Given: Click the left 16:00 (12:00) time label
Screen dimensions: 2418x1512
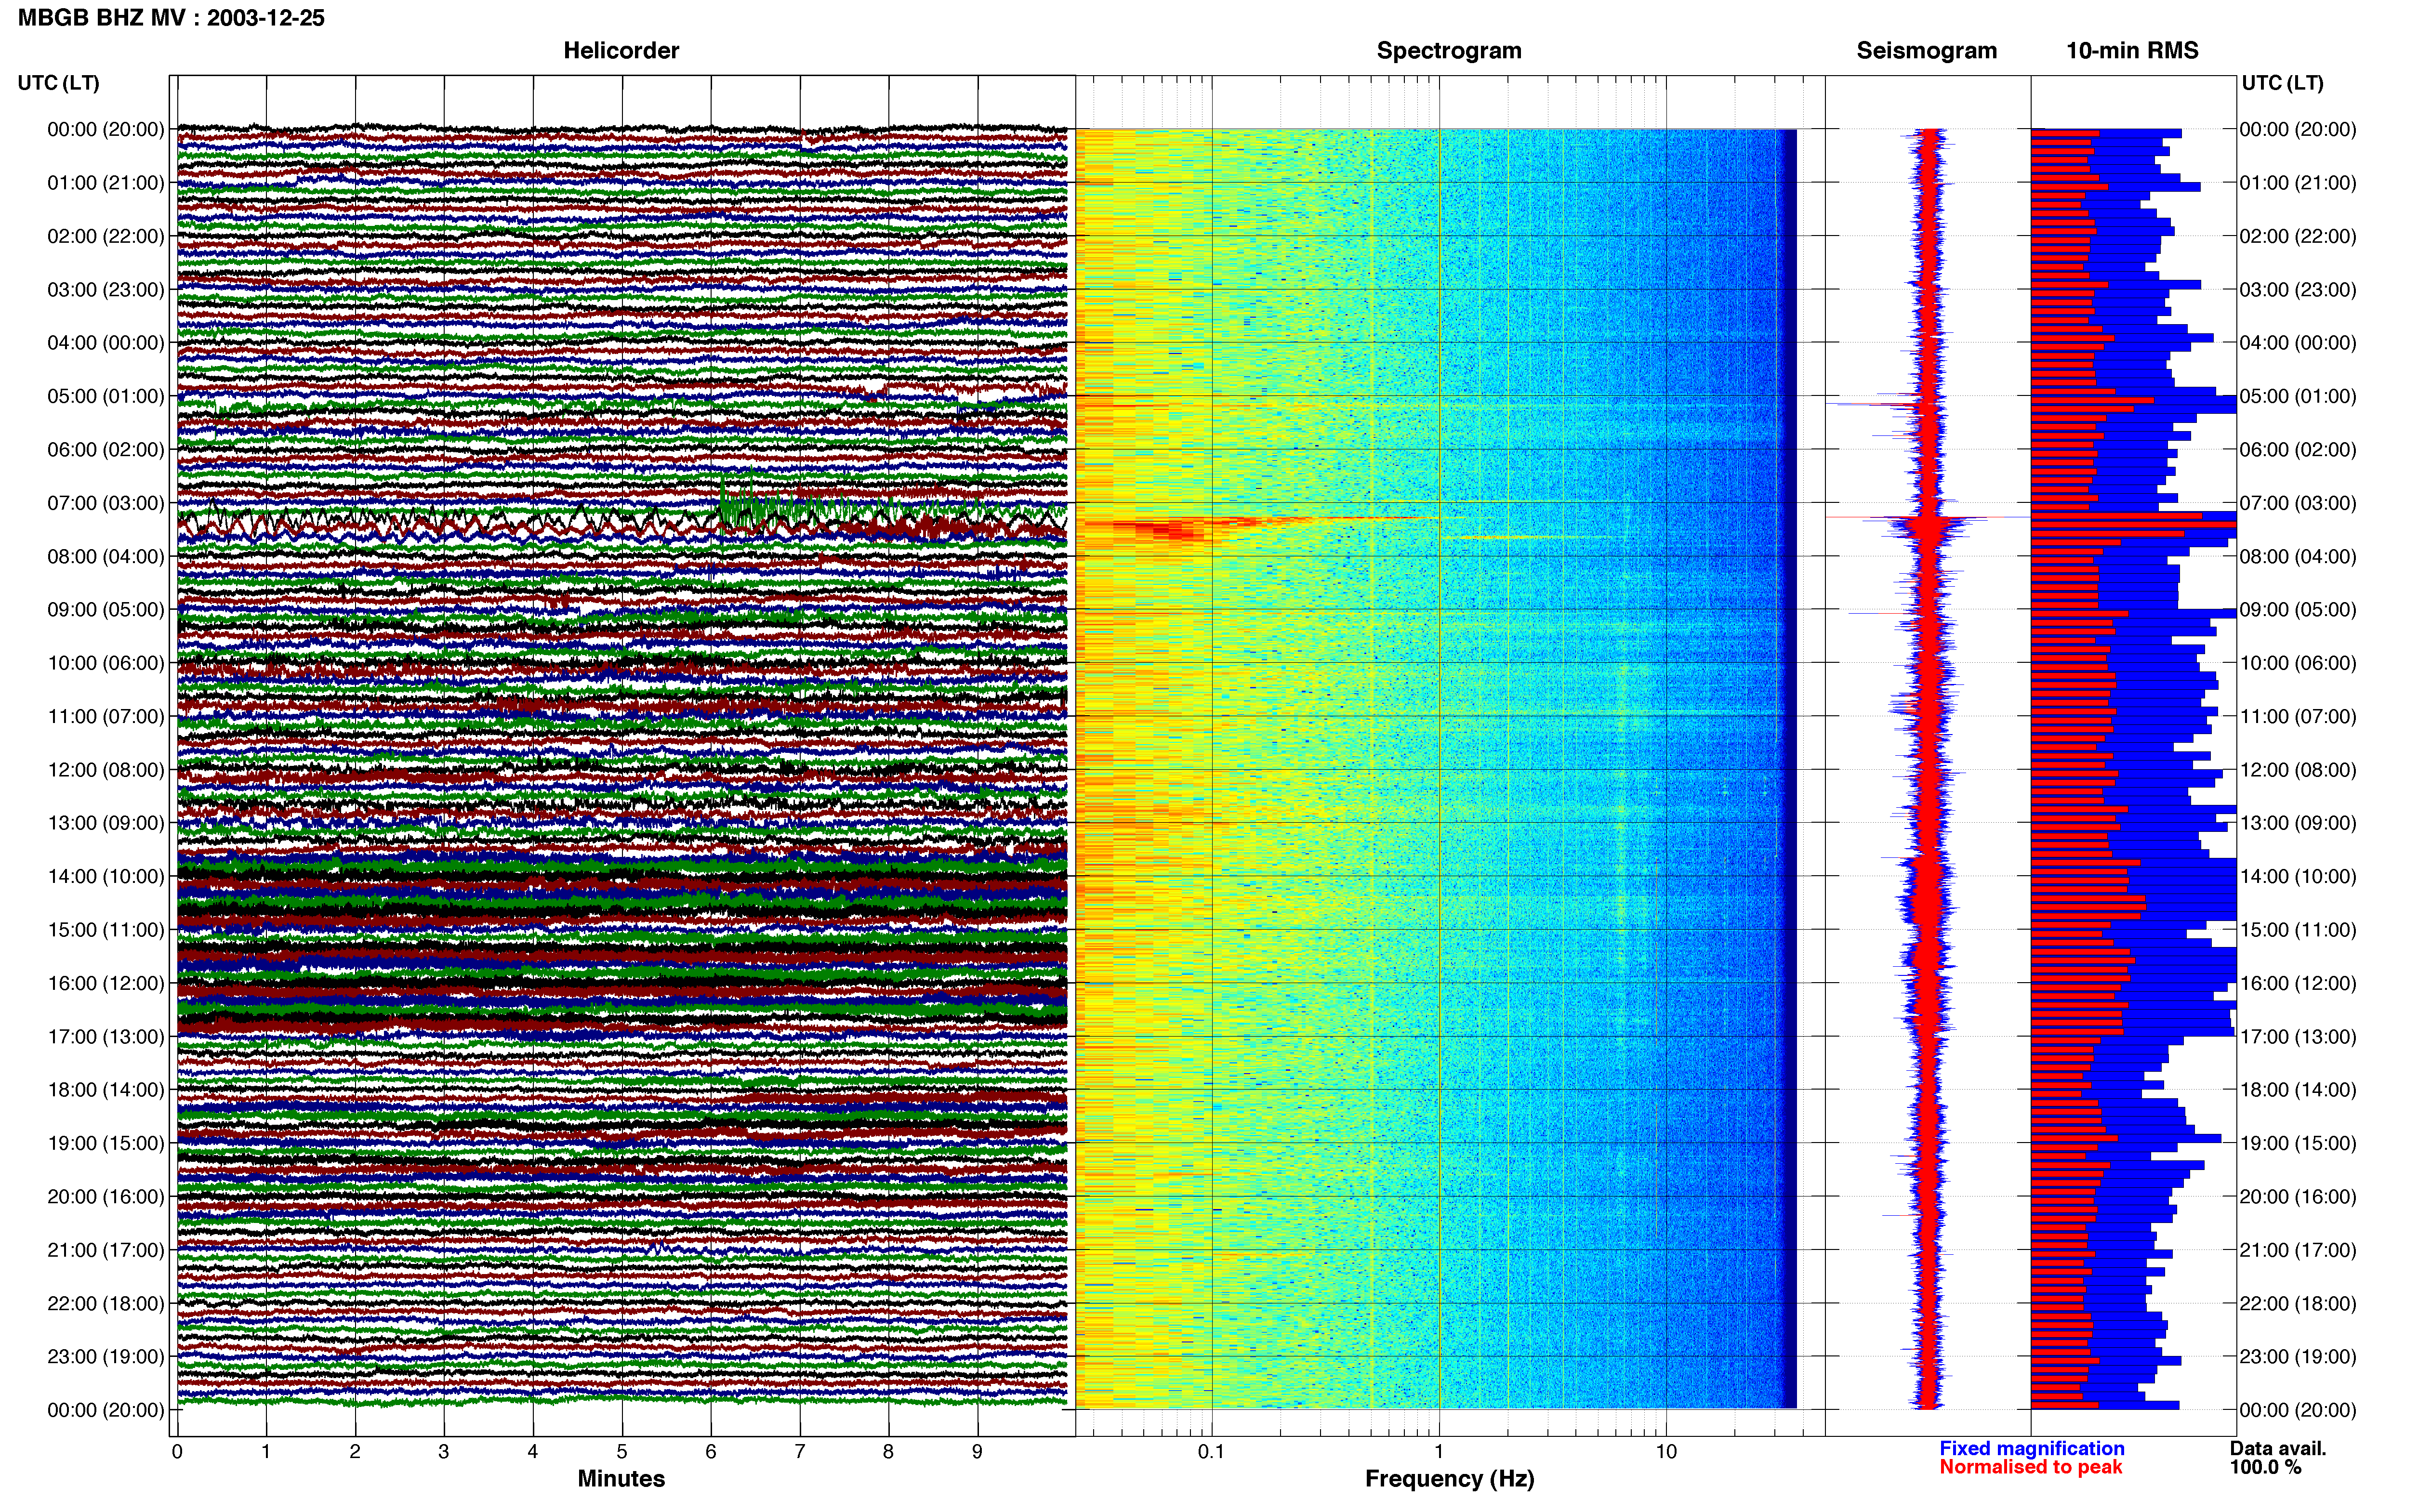Looking at the screenshot, I should [x=106, y=983].
